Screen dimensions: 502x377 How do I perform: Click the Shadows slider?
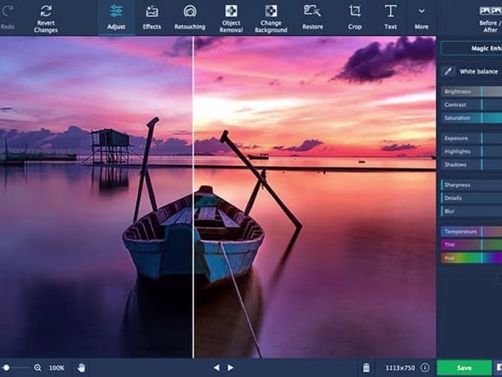tap(471, 164)
